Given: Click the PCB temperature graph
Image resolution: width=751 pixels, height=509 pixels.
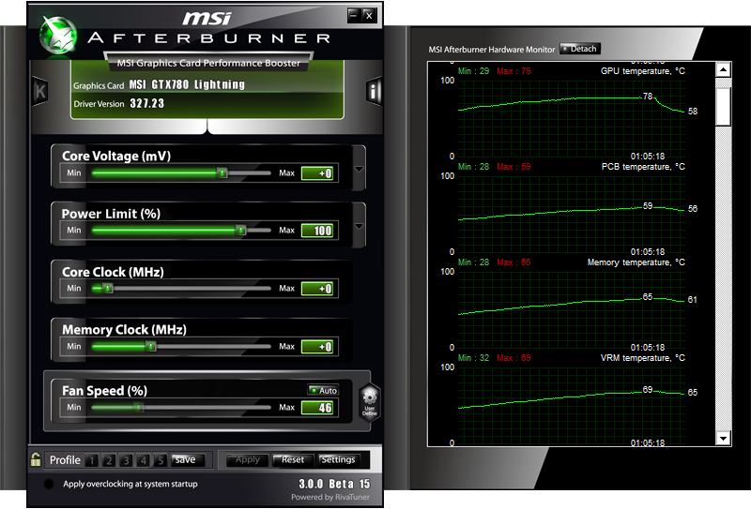Looking at the screenshot, I should 572,215.
